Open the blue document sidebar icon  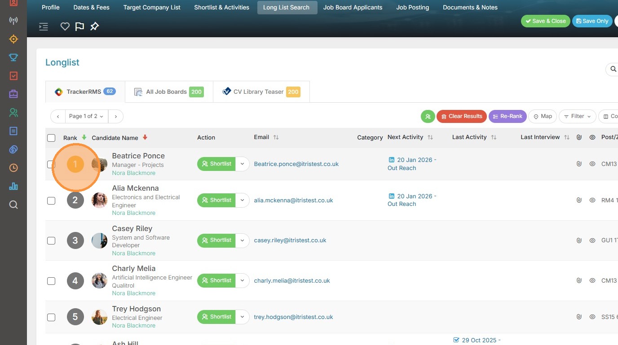click(13, 131)
